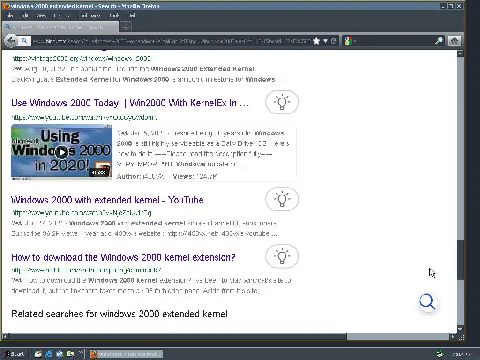Play the 'Using Windows 2000 in 2020' video thumbnail
The width and height of the screenshot is (480, 360).
tap(62, 152)
